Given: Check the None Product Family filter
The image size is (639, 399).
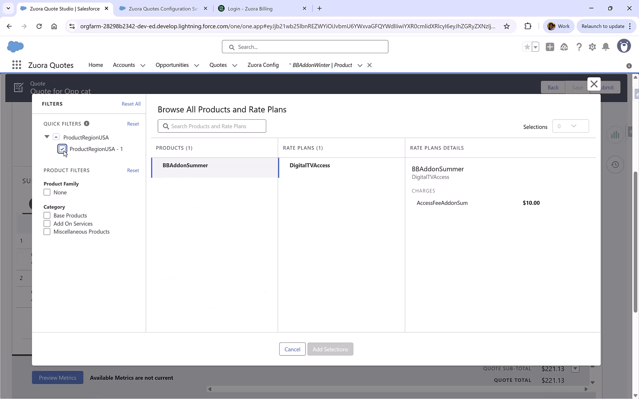Looking at the screenshot, I should [47, 192].
